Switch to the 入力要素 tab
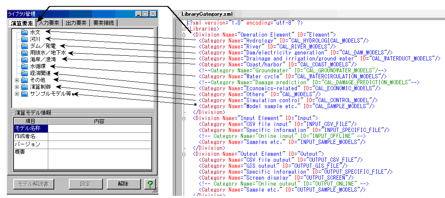The image size is (445, 198). (50, 23)
